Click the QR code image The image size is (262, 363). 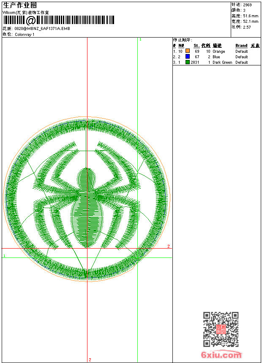[x=221, y=329]
